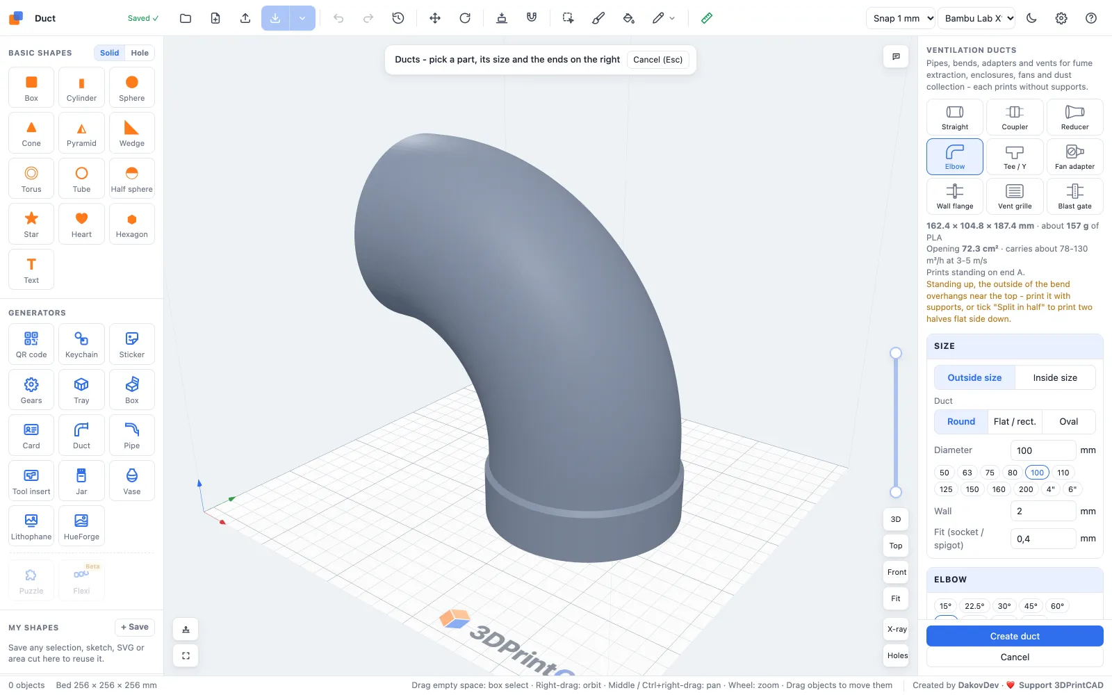The image size is (1112, 695).
Task: Click the Wall thickness input field
Action: click(1042, 511)
